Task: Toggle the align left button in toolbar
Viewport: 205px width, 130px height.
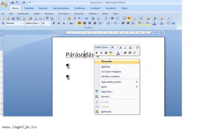Action: (x=80, y=23)
